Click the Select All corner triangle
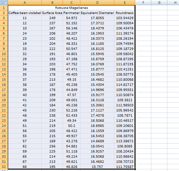Viewport: 179px width, 171px height. click(x=4, y=2)
